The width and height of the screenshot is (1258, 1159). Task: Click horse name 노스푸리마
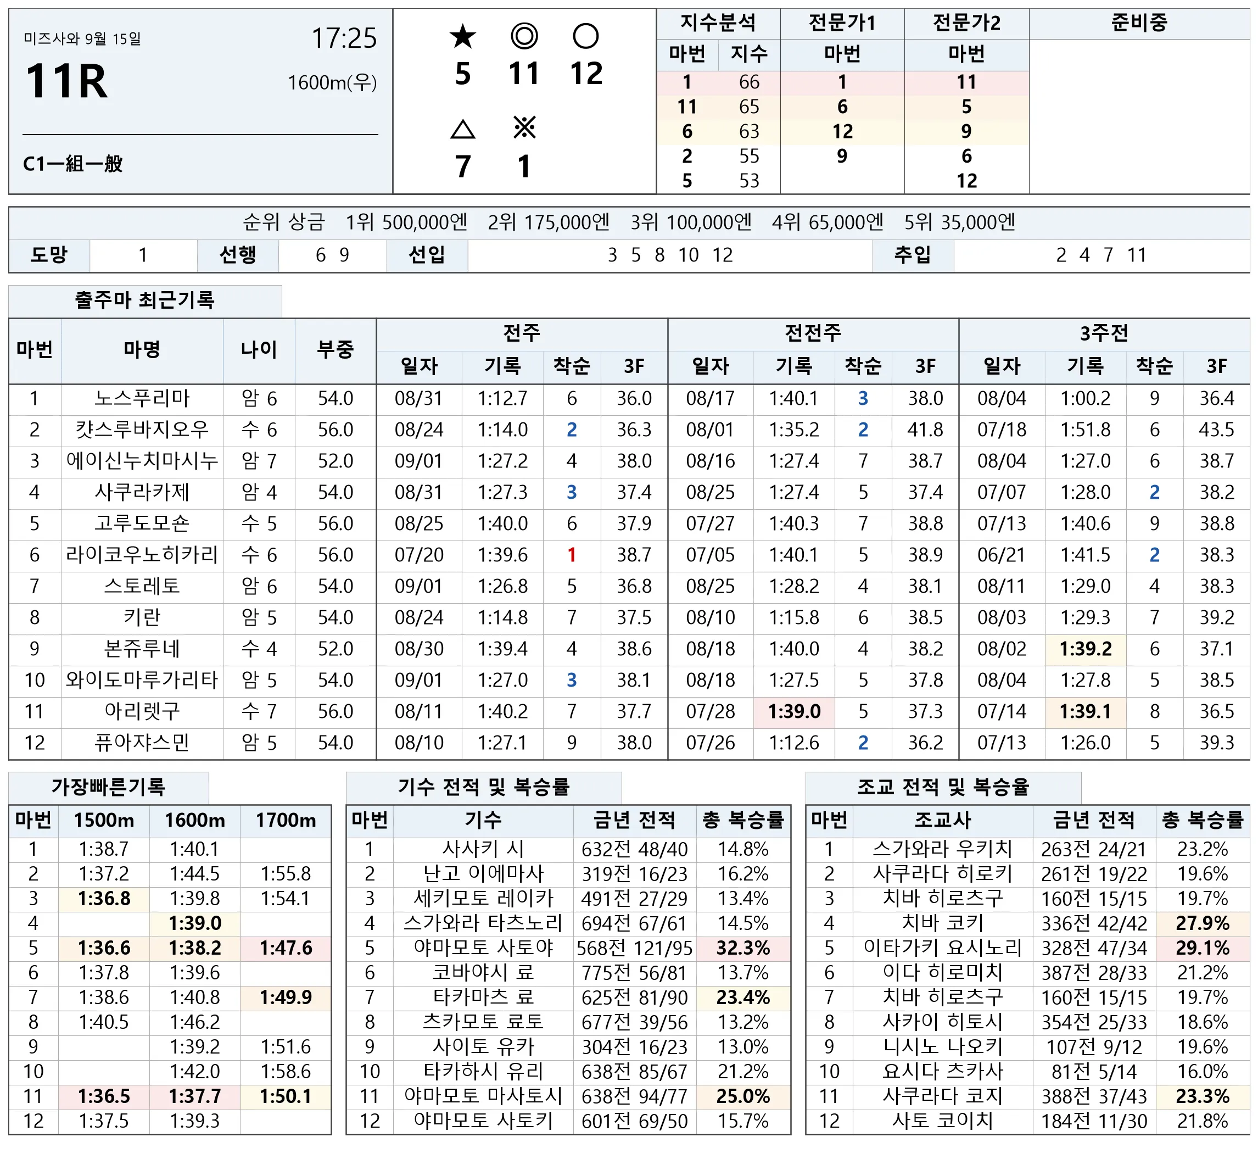[142, 398]
